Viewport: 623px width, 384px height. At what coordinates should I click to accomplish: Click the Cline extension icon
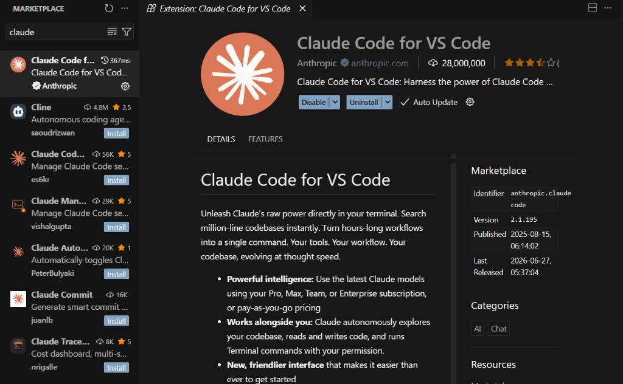[18, 111]
